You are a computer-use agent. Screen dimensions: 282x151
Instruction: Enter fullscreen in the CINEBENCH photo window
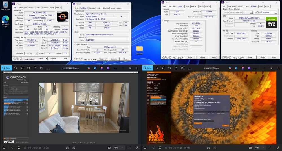137,148
